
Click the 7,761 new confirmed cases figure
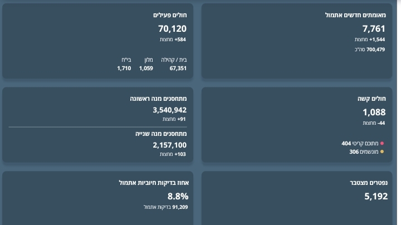[373, 29]
